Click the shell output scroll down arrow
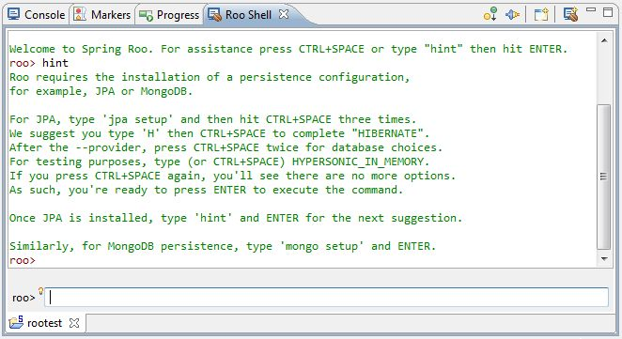The image size is (622, 339). click(x=604, y=259)
